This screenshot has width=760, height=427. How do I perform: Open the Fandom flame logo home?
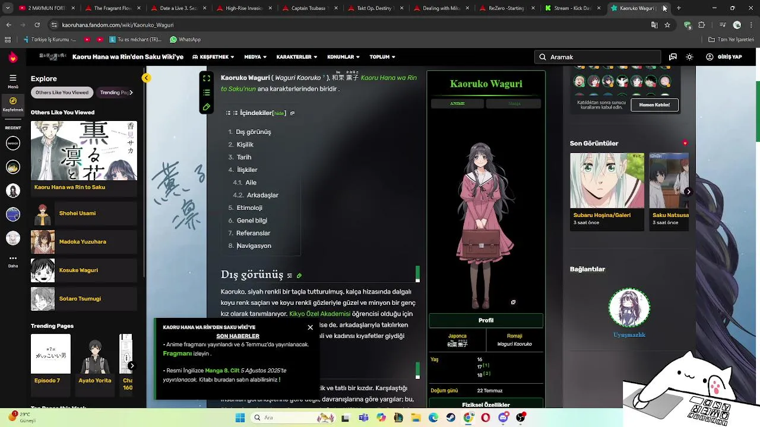(x=13, y=57)
